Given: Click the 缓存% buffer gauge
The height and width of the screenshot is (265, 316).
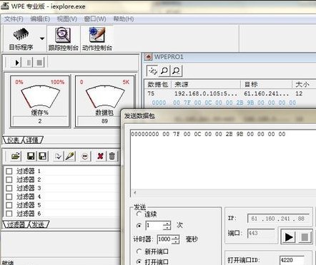Looking at the screenshot, I should 40,101.
